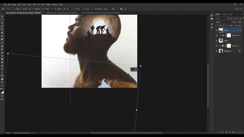Commit the transform with the checkmark

pos(125,9)
